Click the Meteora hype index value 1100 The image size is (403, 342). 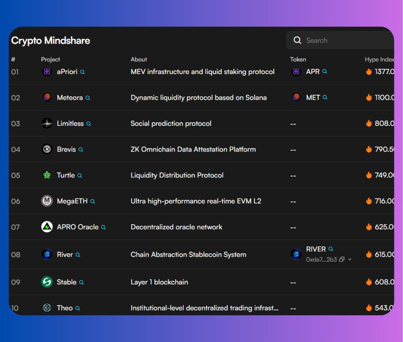pos(385,98)
